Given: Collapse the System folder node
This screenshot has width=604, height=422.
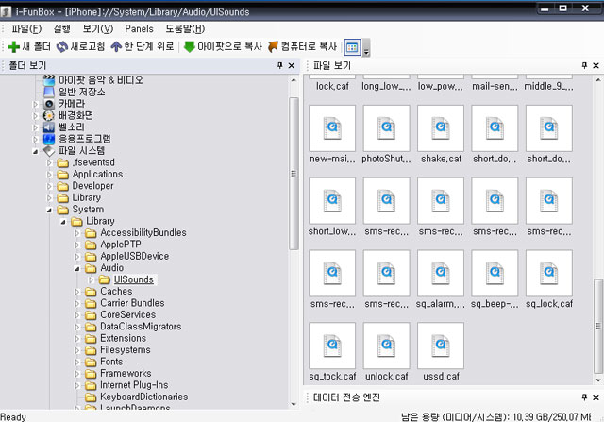Looking at the screenshot, I should point(49,210).
